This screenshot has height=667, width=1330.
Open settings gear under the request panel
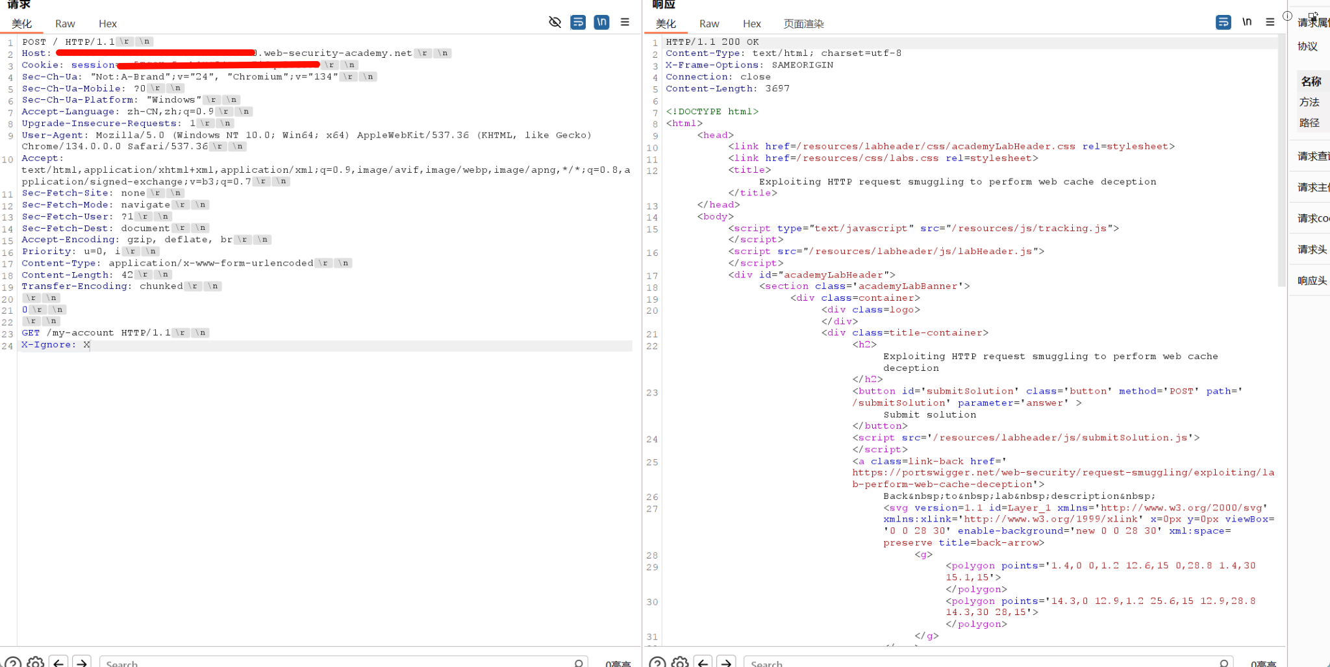36,662
